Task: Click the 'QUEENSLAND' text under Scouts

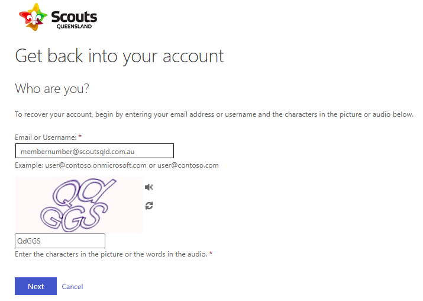Action: (x=74, y=27)
